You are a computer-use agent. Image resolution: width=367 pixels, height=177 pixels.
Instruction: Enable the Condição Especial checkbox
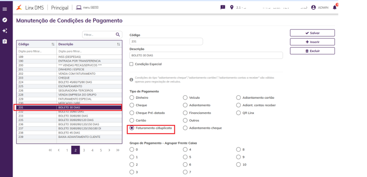[131, 64]
